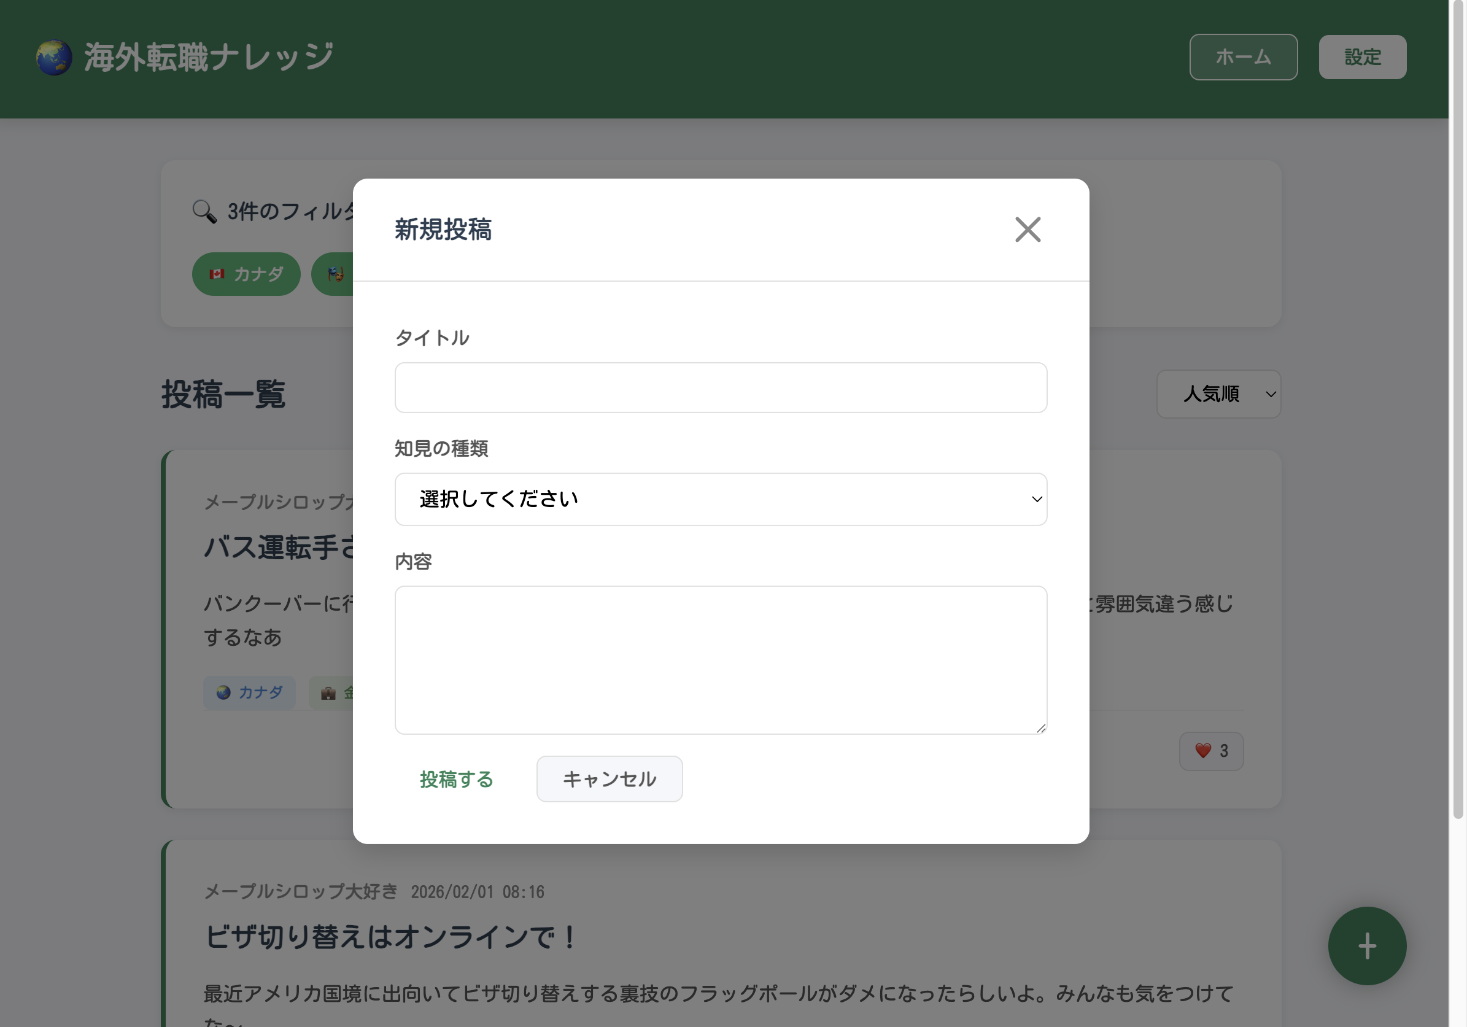Click the 投稿する submit button
Screen dimensions: 1467x1027
pyautogui.click(x=456, y=779)
